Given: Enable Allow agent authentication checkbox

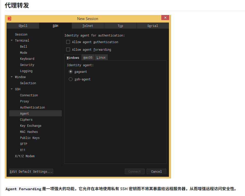Looking at the screenshot, I should click(x=68, y=42).
